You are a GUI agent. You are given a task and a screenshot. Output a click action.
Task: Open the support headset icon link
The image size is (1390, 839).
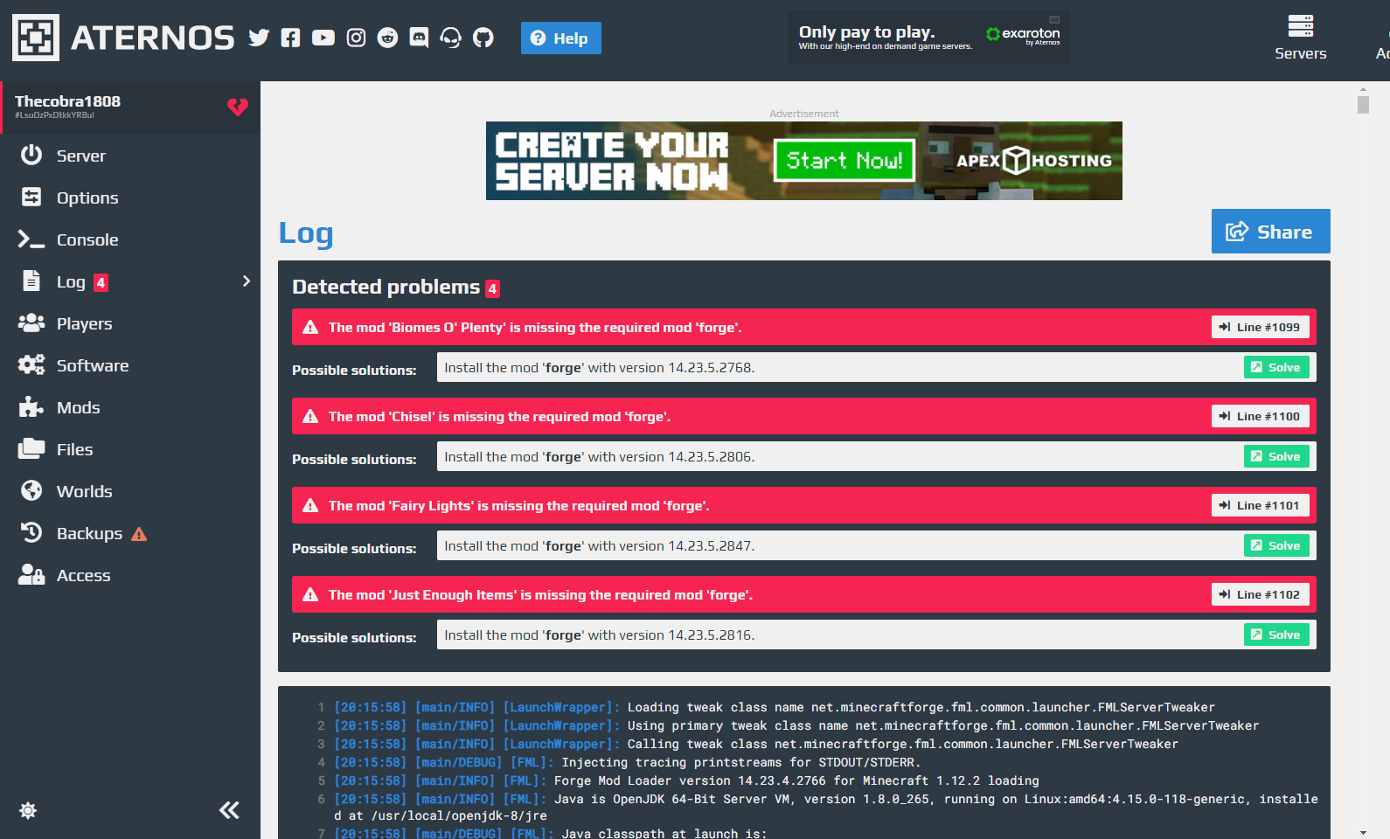(x=451, y=38)
